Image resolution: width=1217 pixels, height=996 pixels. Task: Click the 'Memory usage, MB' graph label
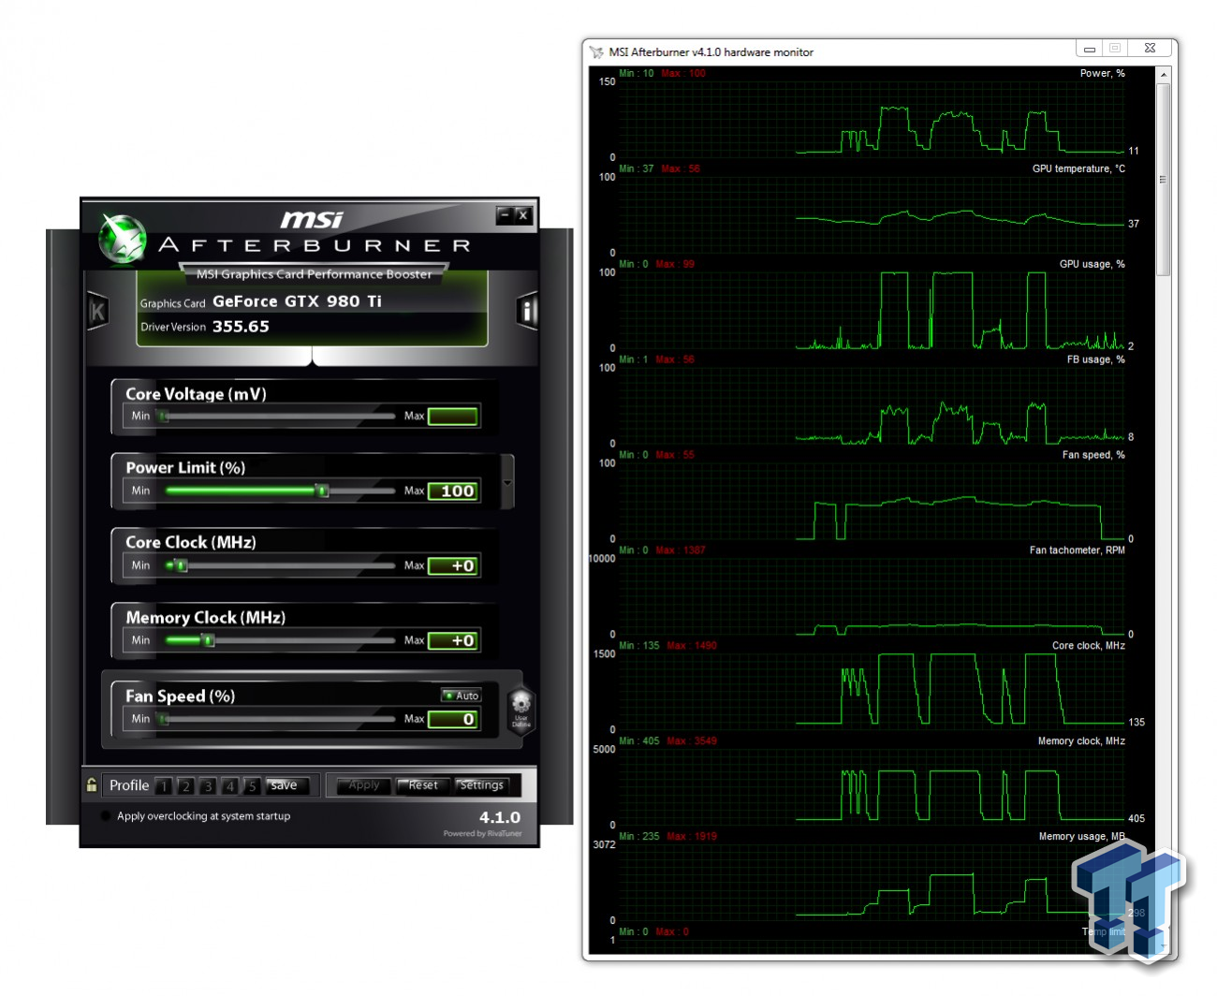[x=1081, y=837]
